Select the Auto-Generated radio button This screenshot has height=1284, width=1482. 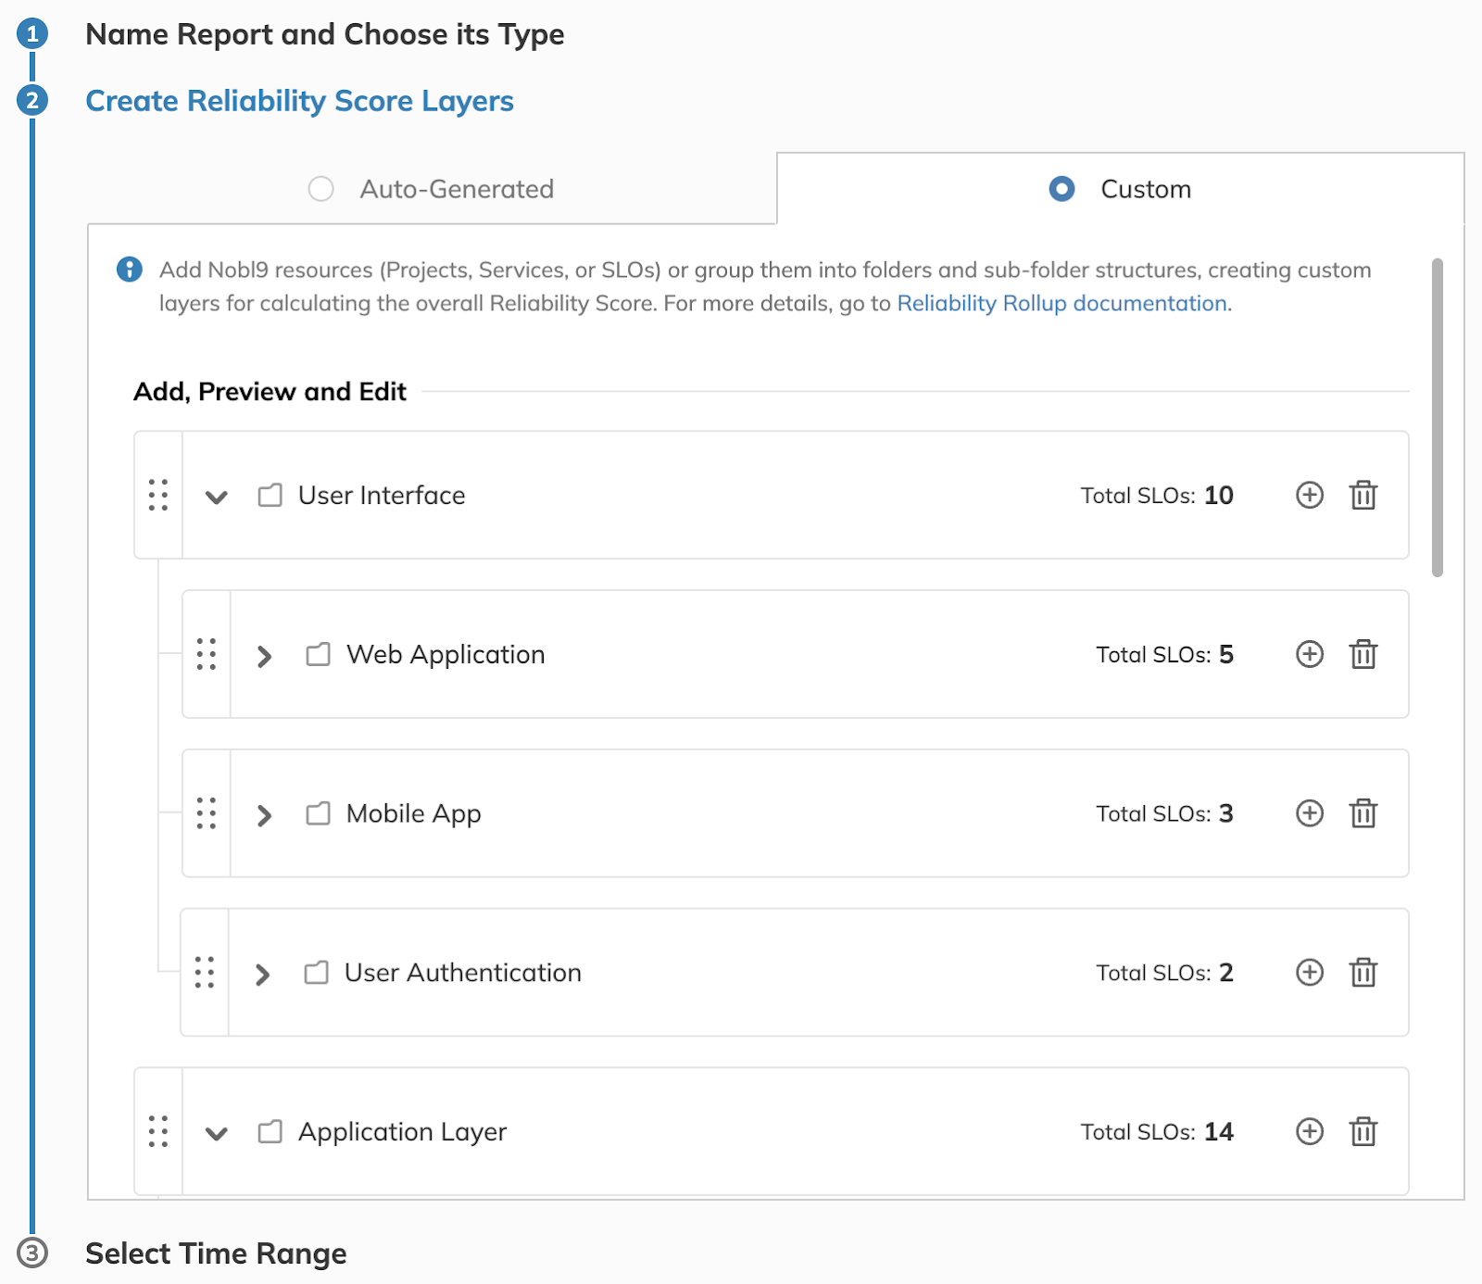coord(320,189)
